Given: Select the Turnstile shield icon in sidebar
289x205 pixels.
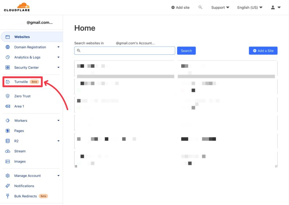Looking at the screenshot, I should 8,82.
